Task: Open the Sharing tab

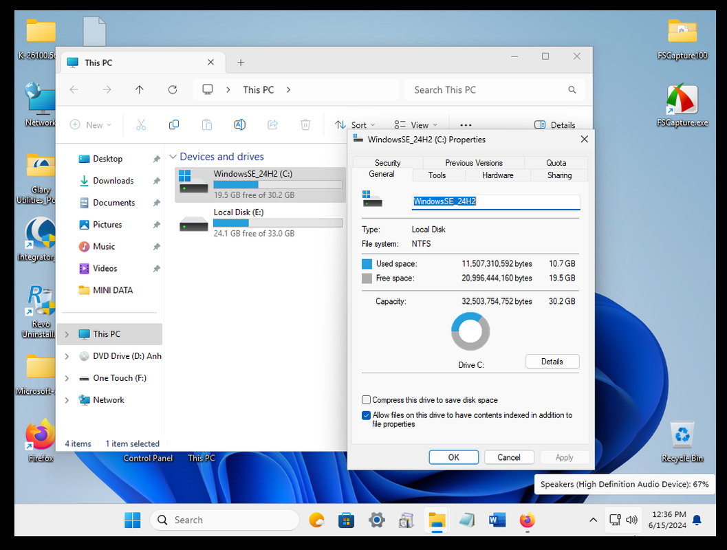Action: 559,175
